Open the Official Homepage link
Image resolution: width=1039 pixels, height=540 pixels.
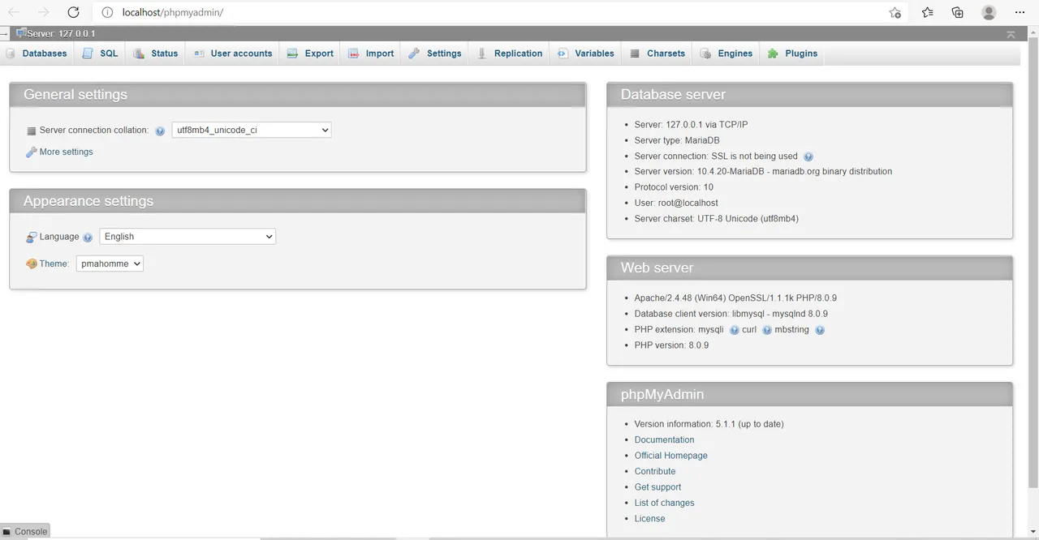point(670,456)
